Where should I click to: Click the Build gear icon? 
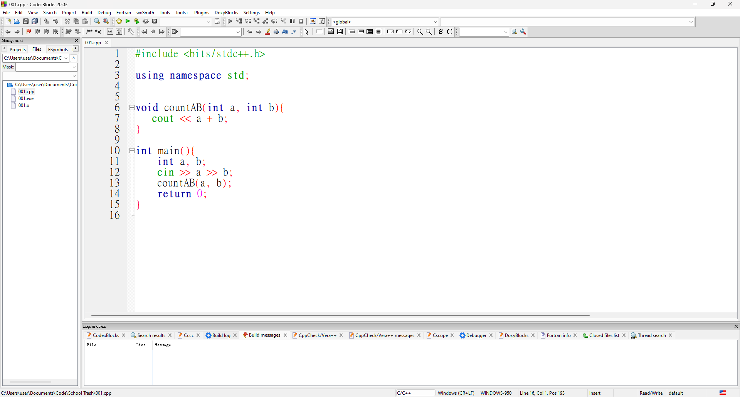click(x=119, y=22)
